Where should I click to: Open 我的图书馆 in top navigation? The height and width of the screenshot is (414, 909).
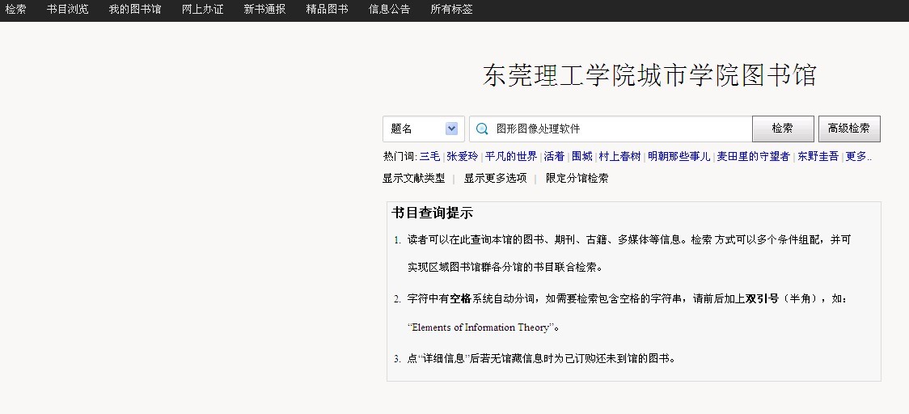[135, 9]
